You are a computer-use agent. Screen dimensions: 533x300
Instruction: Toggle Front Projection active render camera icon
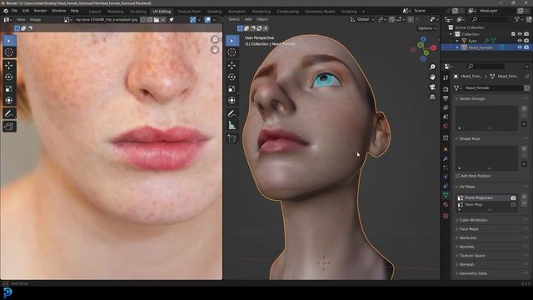point(513,198)
